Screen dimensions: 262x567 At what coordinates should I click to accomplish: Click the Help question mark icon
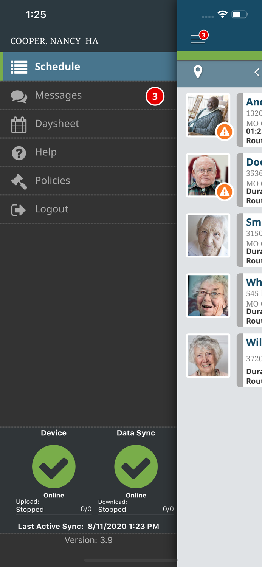[x=19, y=153]
